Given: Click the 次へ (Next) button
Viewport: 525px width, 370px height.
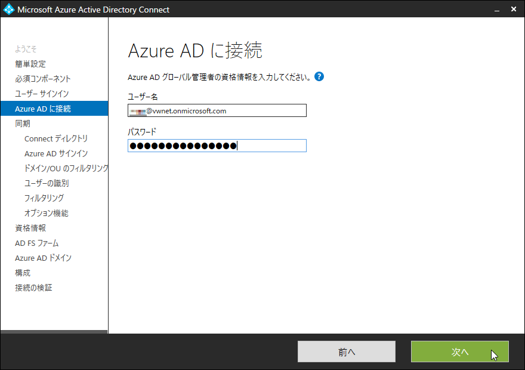Looking at the screenshot, I should (460, 351).
